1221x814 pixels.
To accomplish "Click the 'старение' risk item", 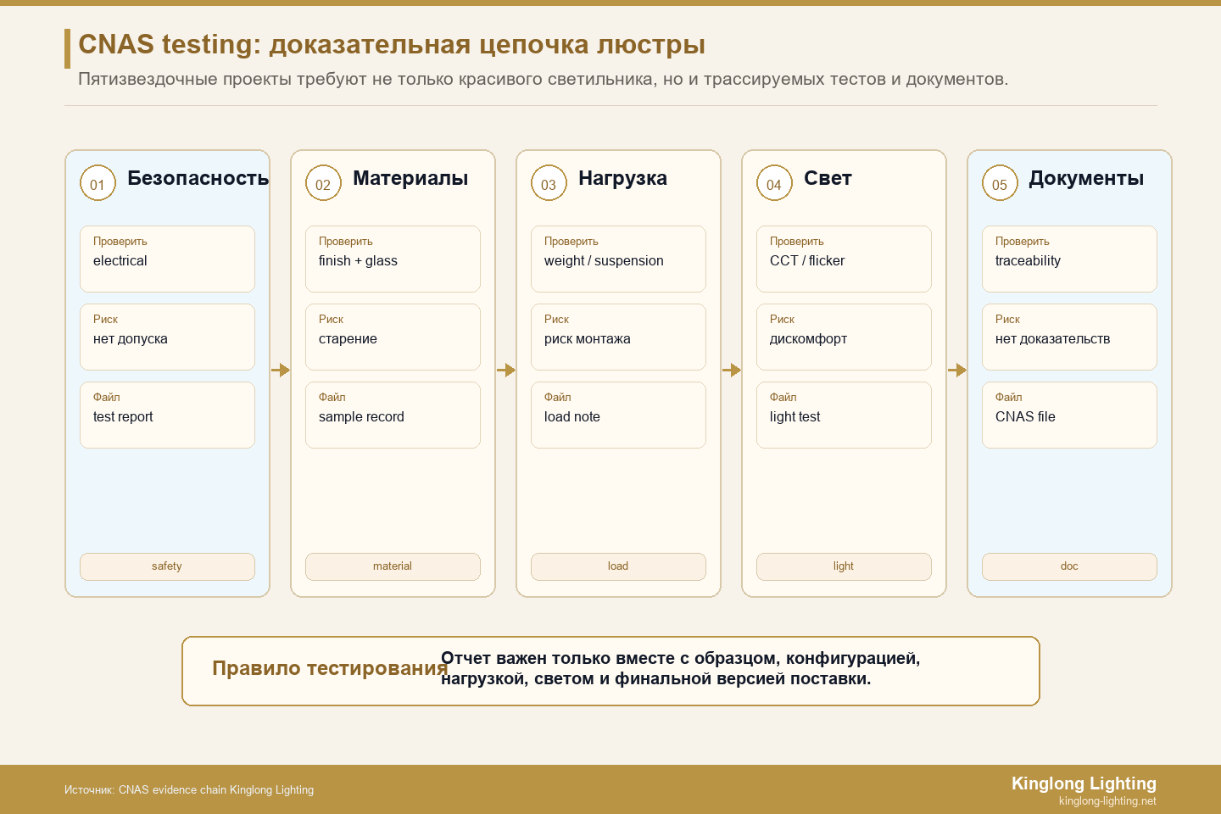I will [x=393, y=337].
